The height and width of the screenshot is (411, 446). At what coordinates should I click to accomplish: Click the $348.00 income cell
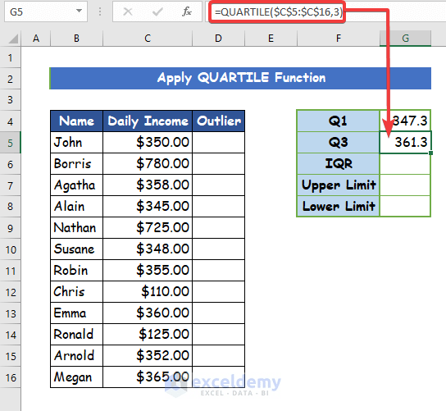click(148, 249)
